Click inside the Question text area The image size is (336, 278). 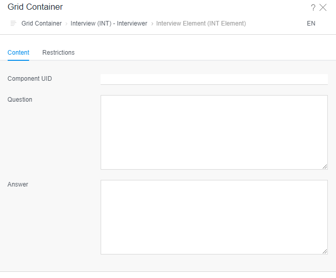pos(214,132)
